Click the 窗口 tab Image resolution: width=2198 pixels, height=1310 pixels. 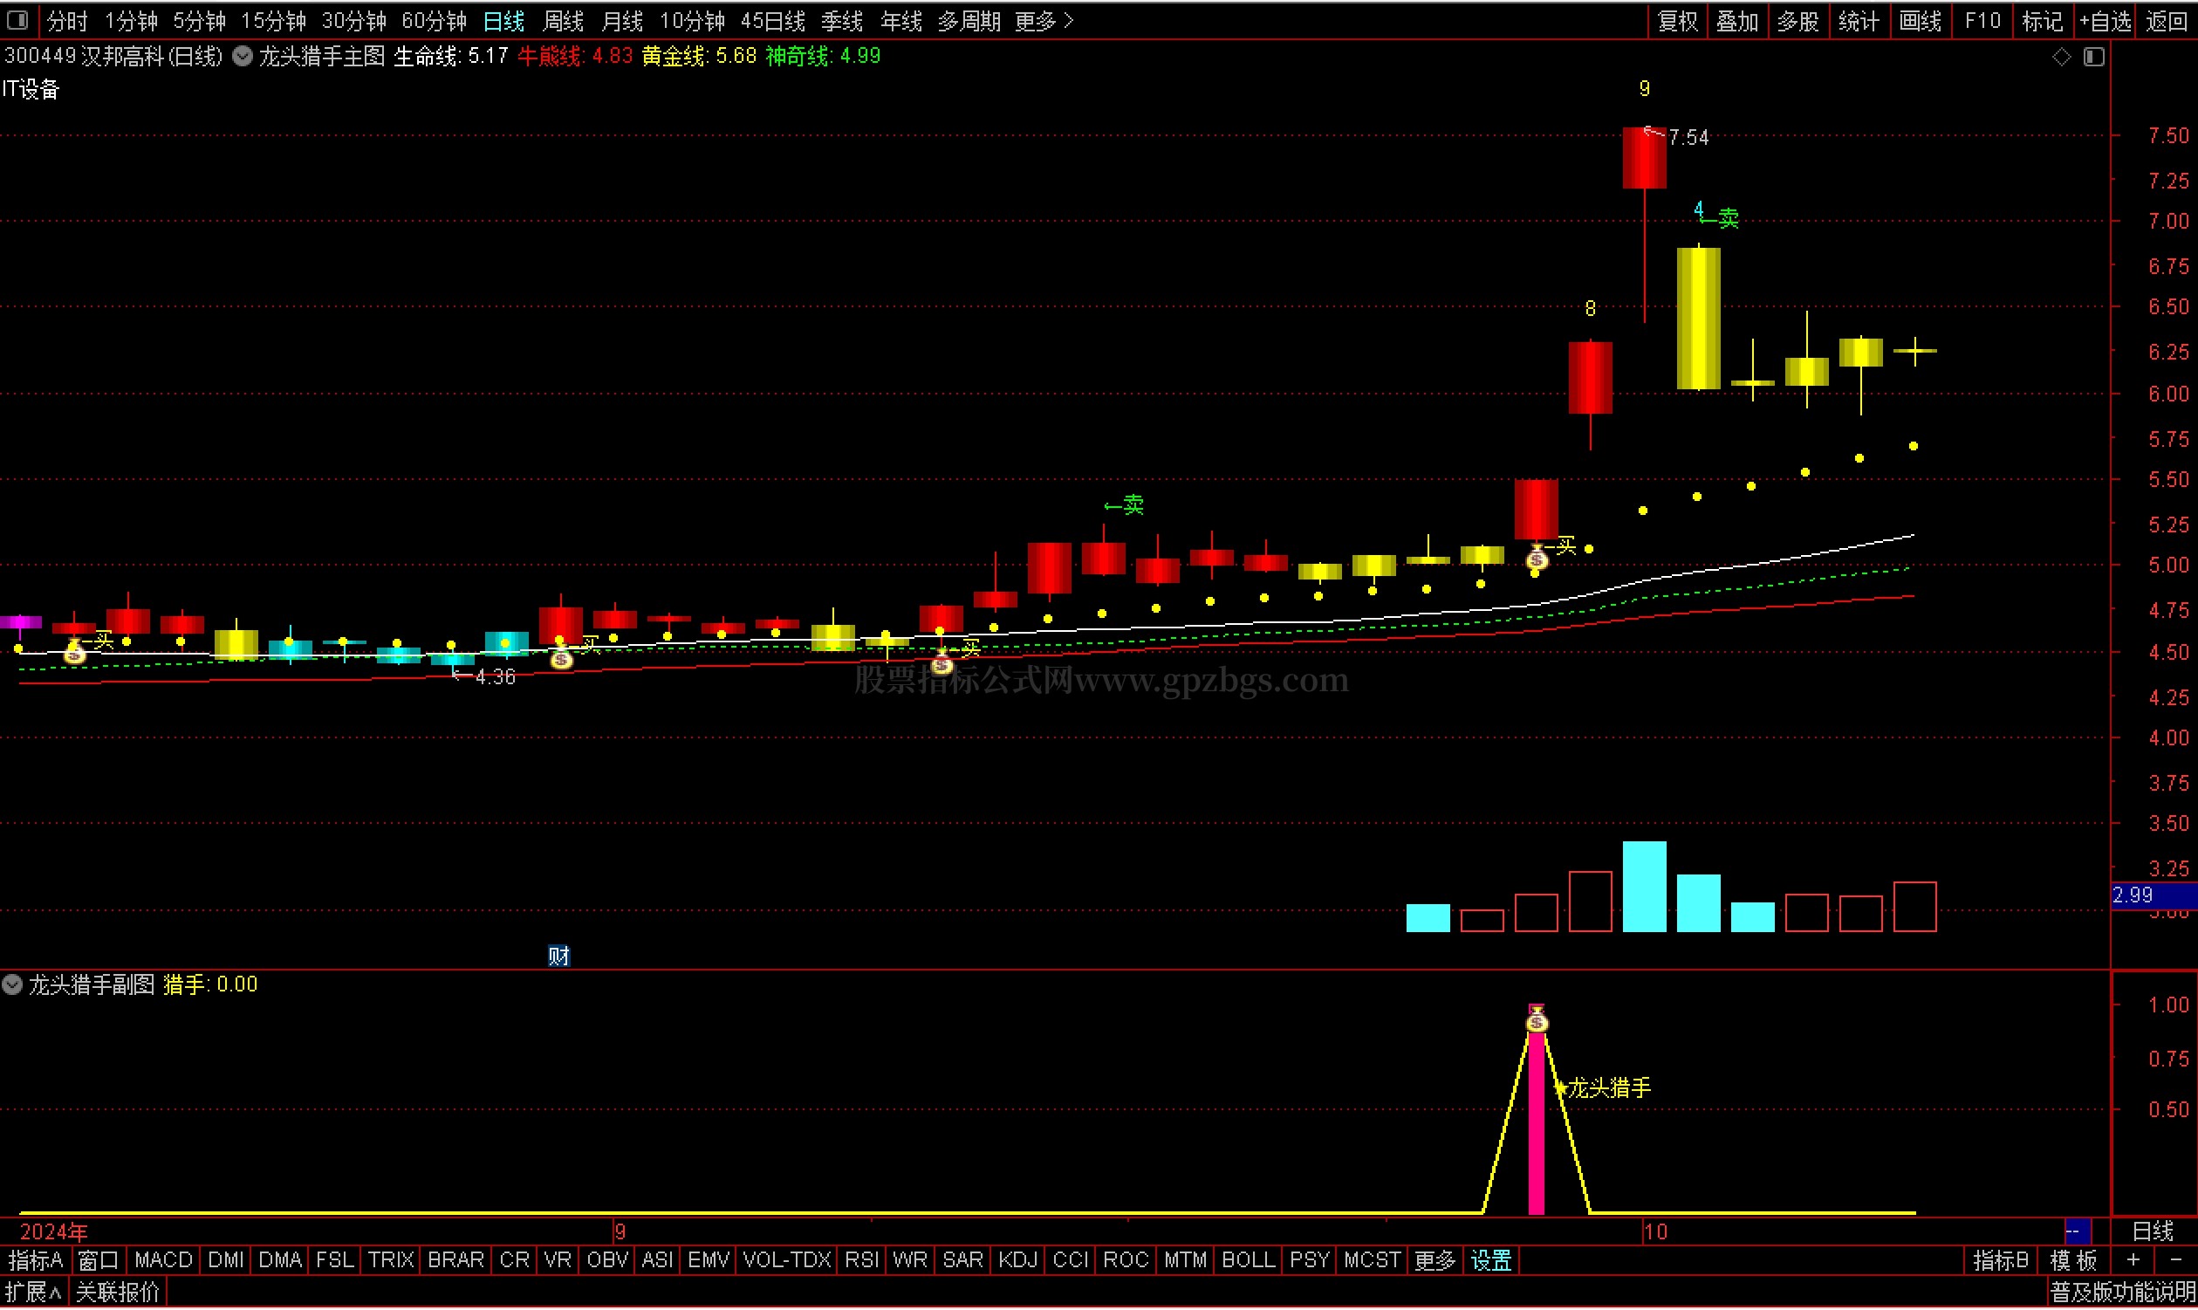point(98,1260)
